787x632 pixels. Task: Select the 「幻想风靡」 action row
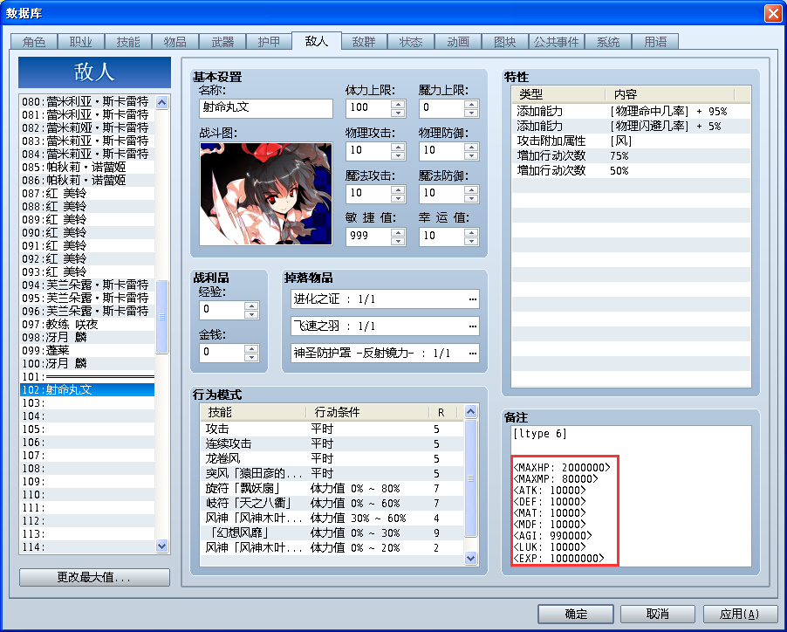pos(332,533)
